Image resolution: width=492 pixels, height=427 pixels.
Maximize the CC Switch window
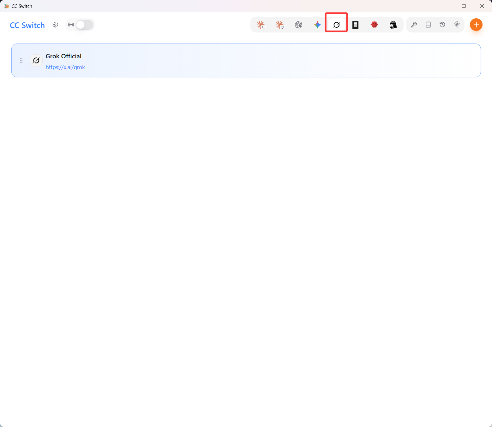[x=464, y=6]
